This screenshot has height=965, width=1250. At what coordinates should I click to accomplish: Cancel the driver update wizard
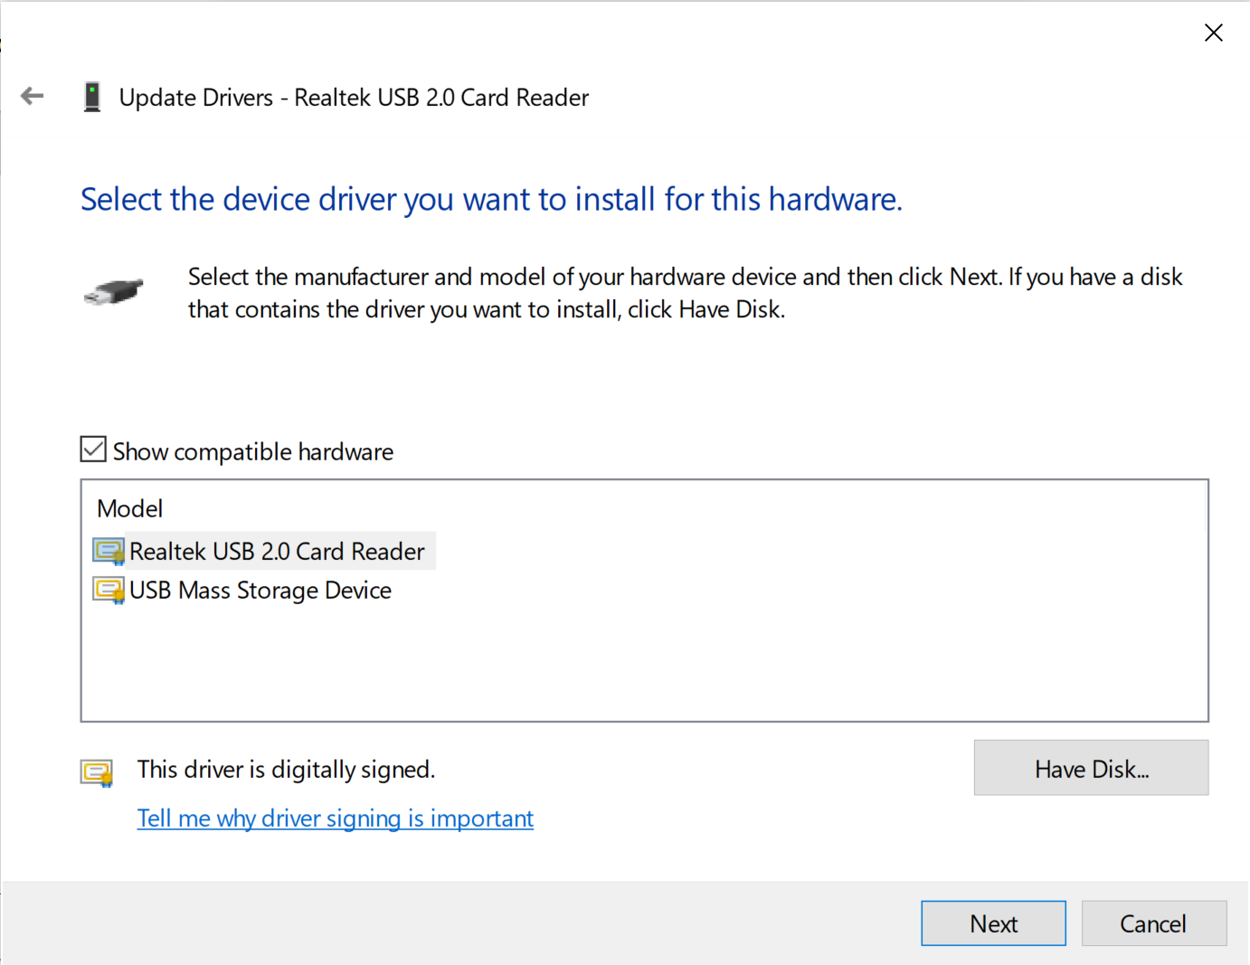[x=1153, y=923]
